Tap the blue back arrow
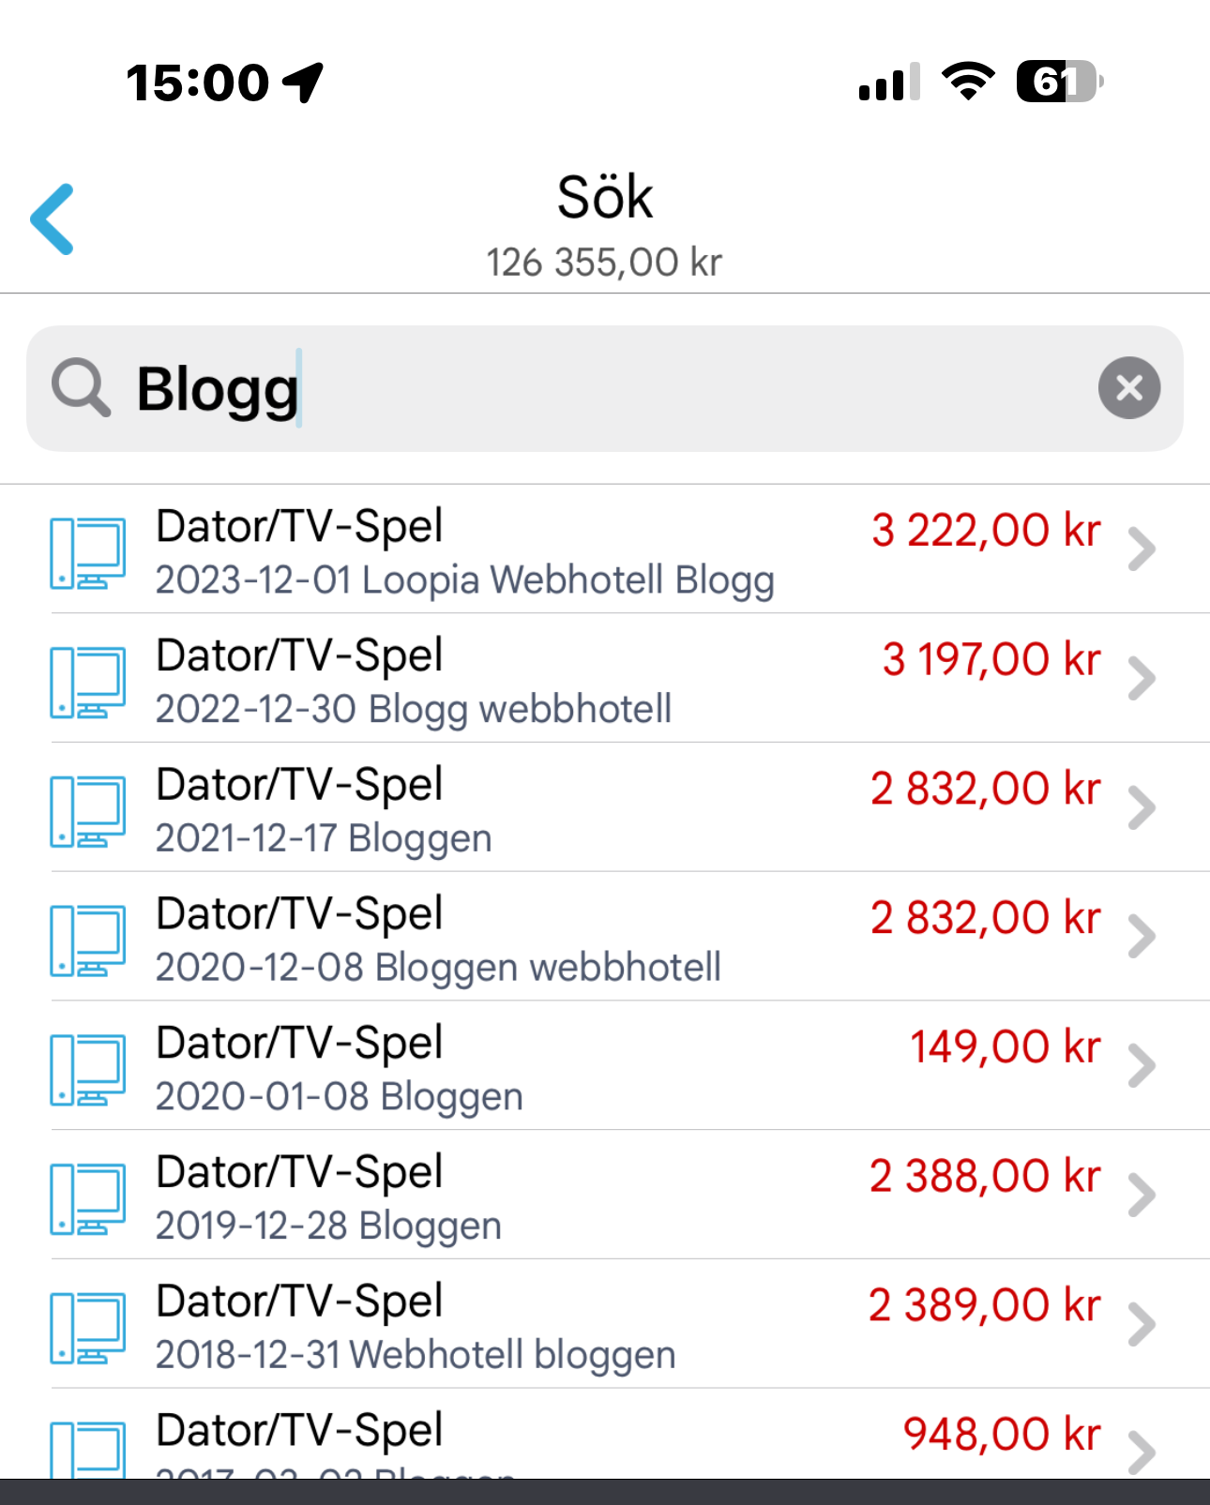The height and width of the screenshot is (1505, 1210). (53, 219)
